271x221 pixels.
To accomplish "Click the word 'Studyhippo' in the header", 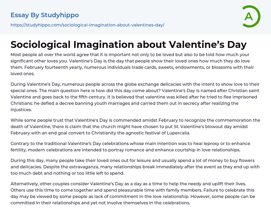I will 60,15.
